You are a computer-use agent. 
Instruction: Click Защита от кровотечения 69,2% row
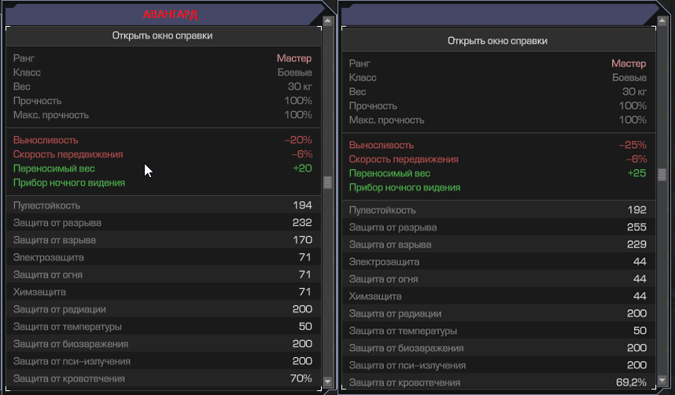pyautogui.click(x=499, y=382)
